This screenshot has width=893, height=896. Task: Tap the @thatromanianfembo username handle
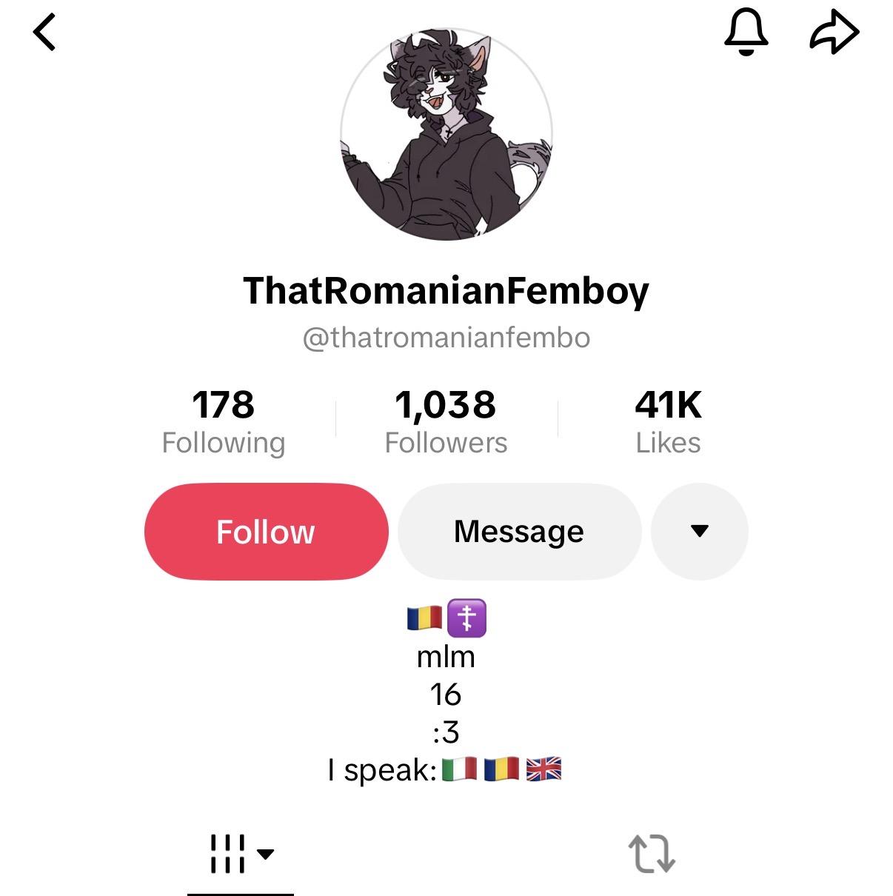[x=446, y=338]
